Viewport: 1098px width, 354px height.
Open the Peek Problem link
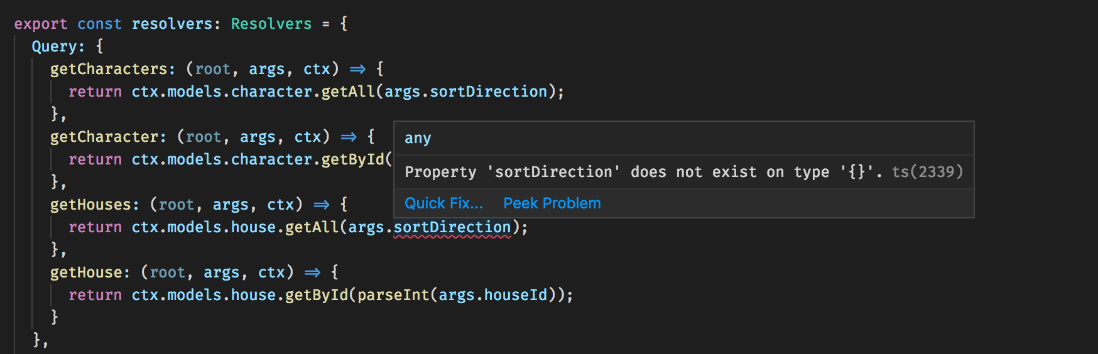[x=552, y=203]
